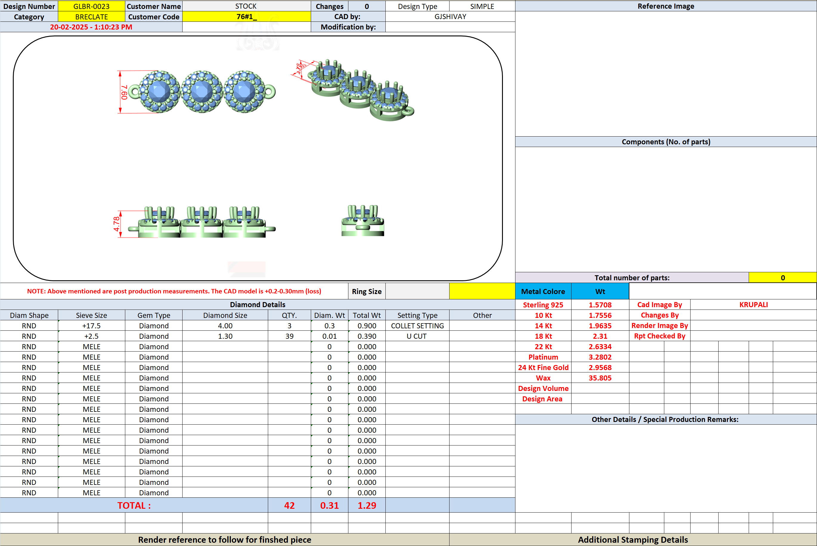Click the red post production NOTE text
The width and height of the screenshot is (817, 546).
(174, 291)
